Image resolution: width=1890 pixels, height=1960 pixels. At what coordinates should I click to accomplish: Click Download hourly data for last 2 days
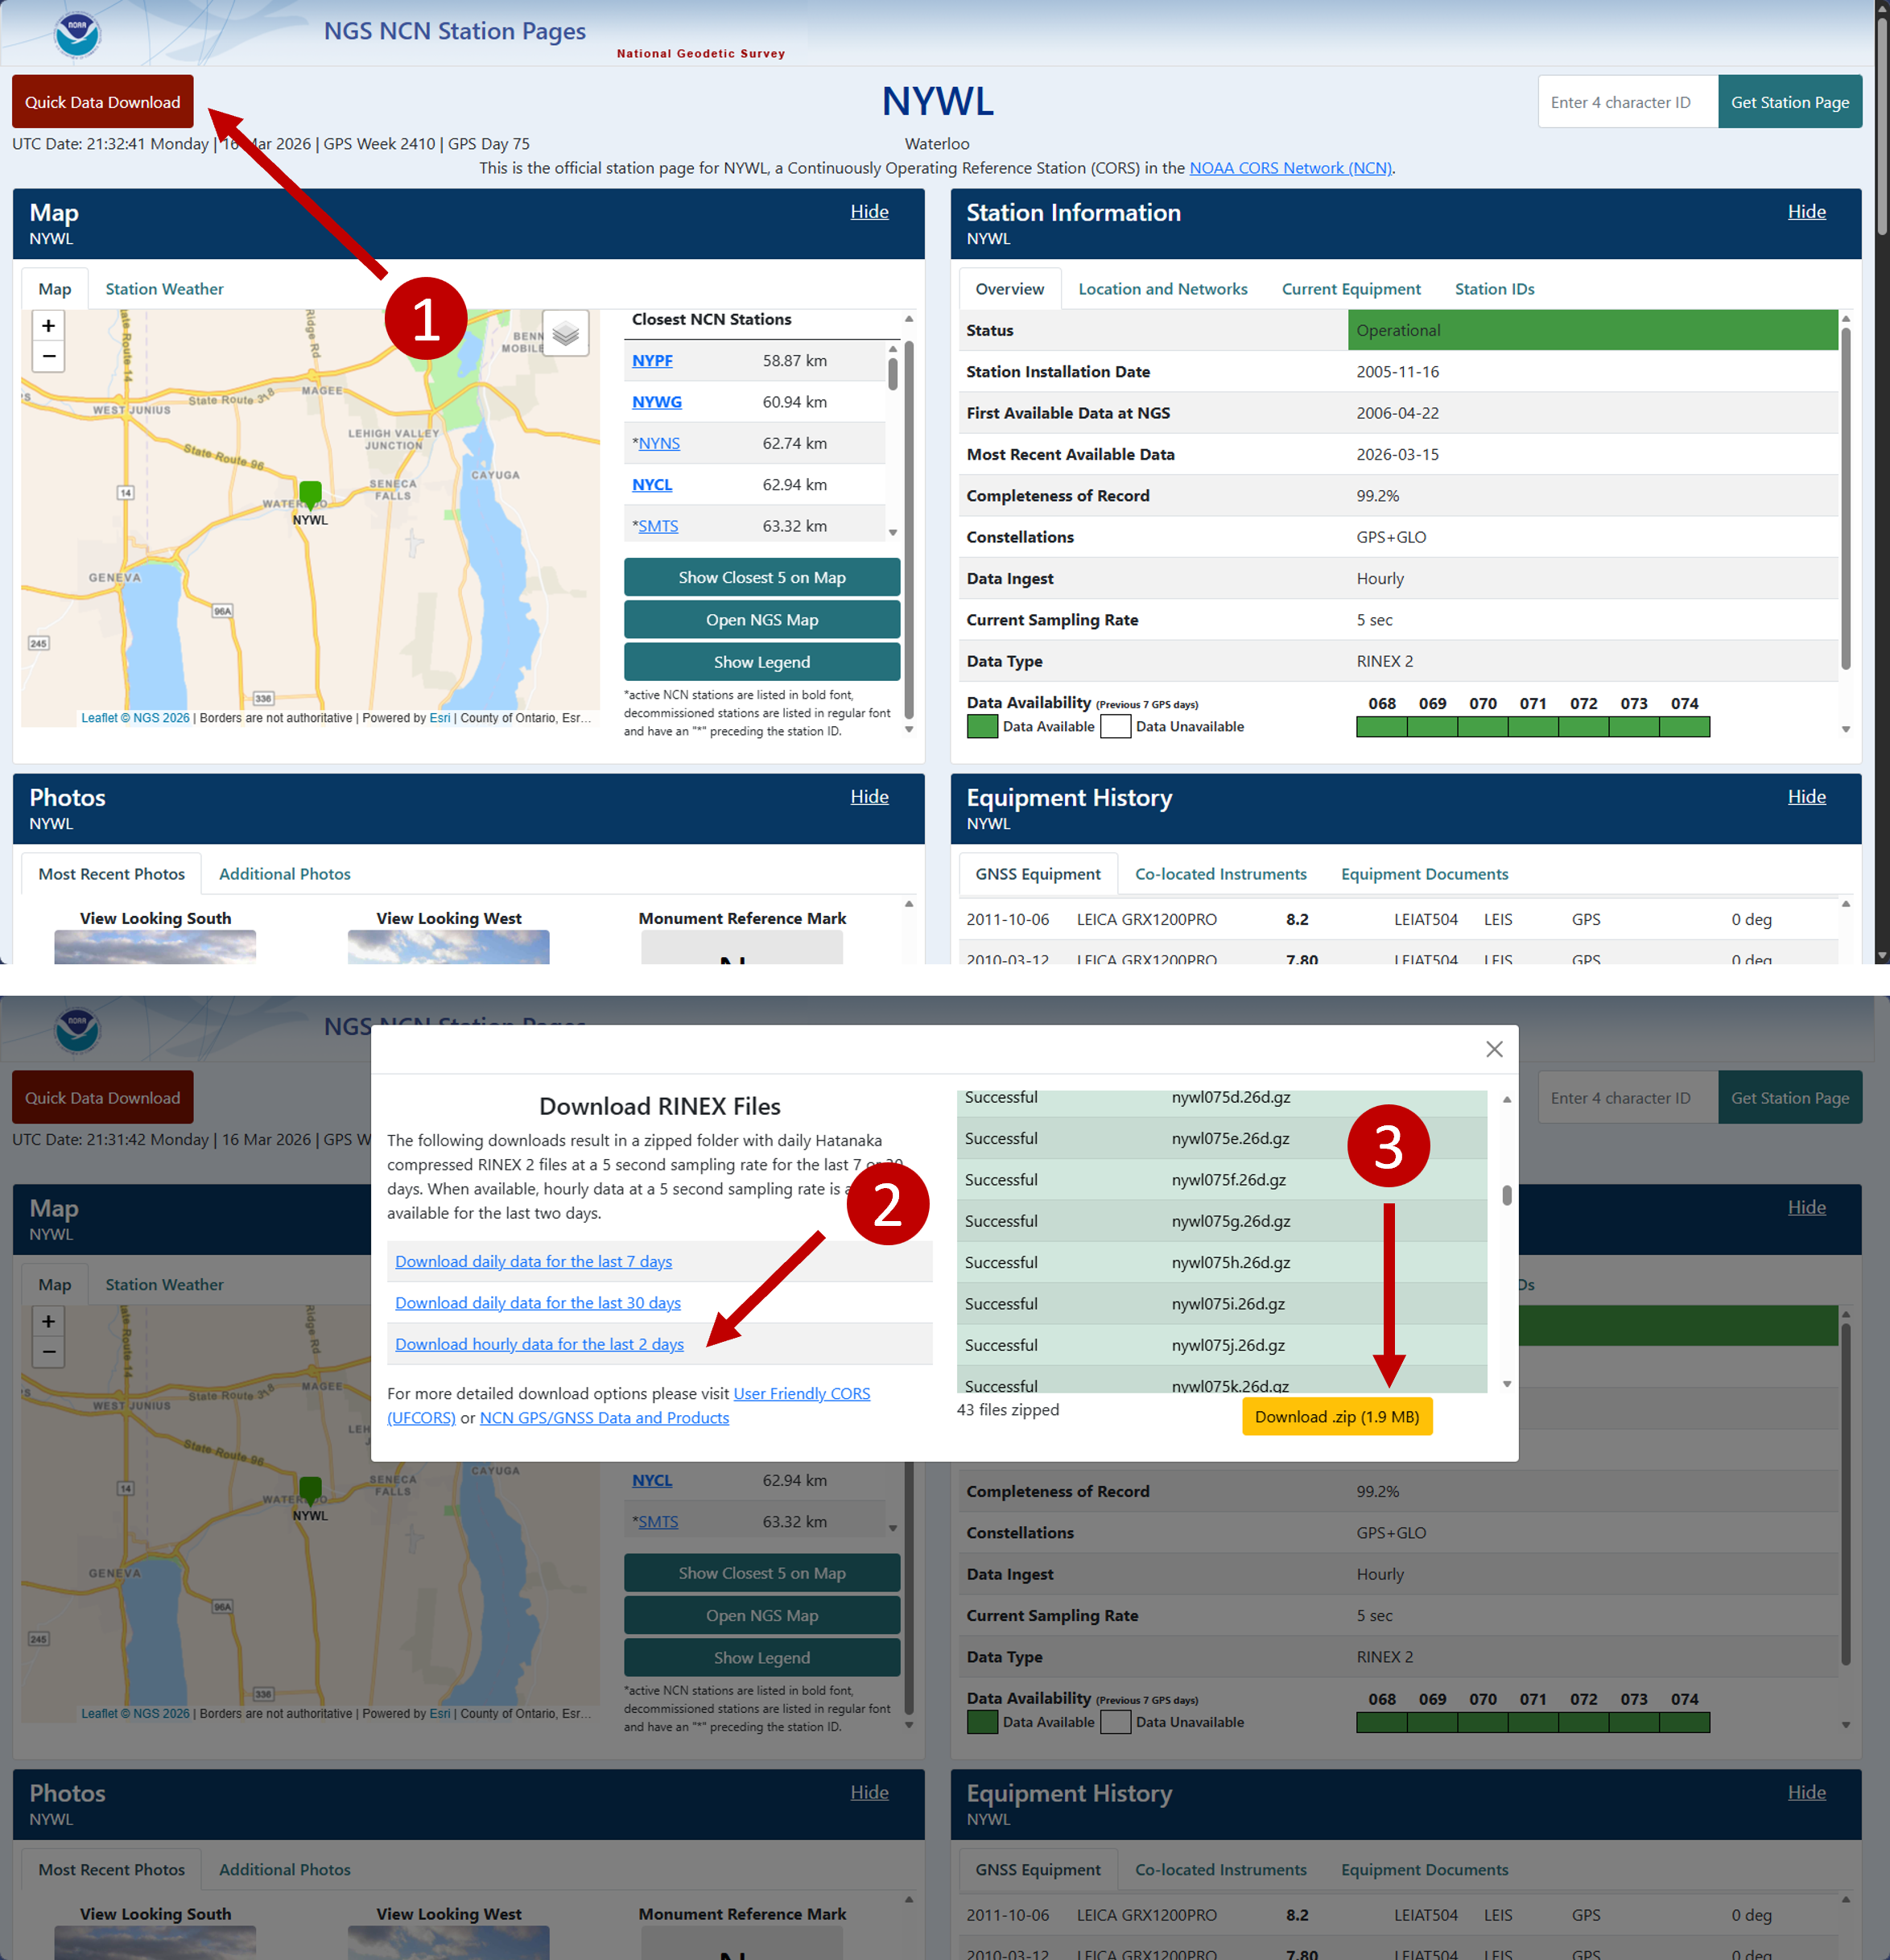[539, 1344]
